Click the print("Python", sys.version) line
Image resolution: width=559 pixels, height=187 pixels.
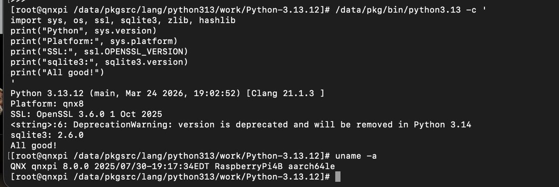point(83,31)
